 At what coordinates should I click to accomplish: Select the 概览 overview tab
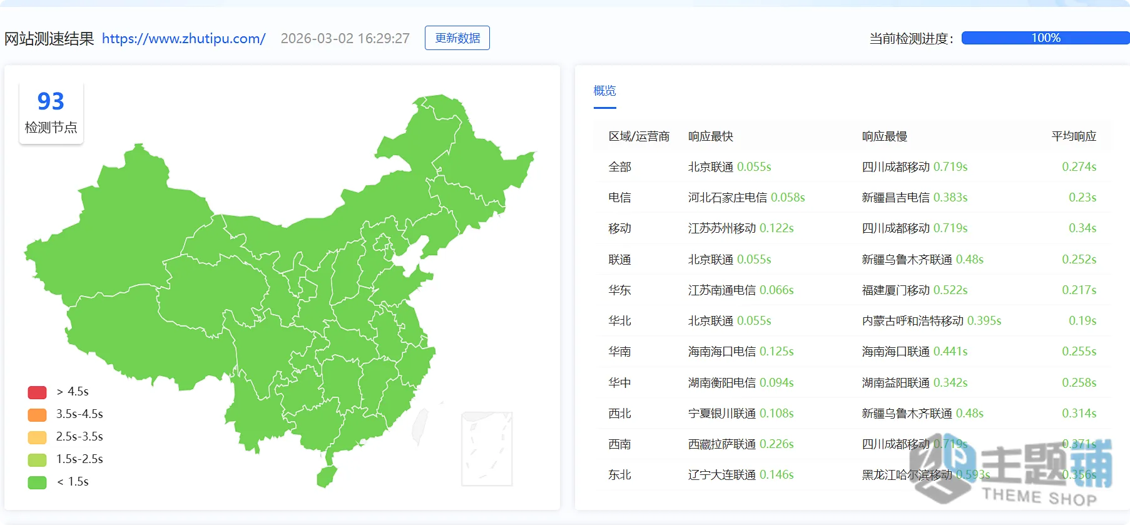point(604,91)
